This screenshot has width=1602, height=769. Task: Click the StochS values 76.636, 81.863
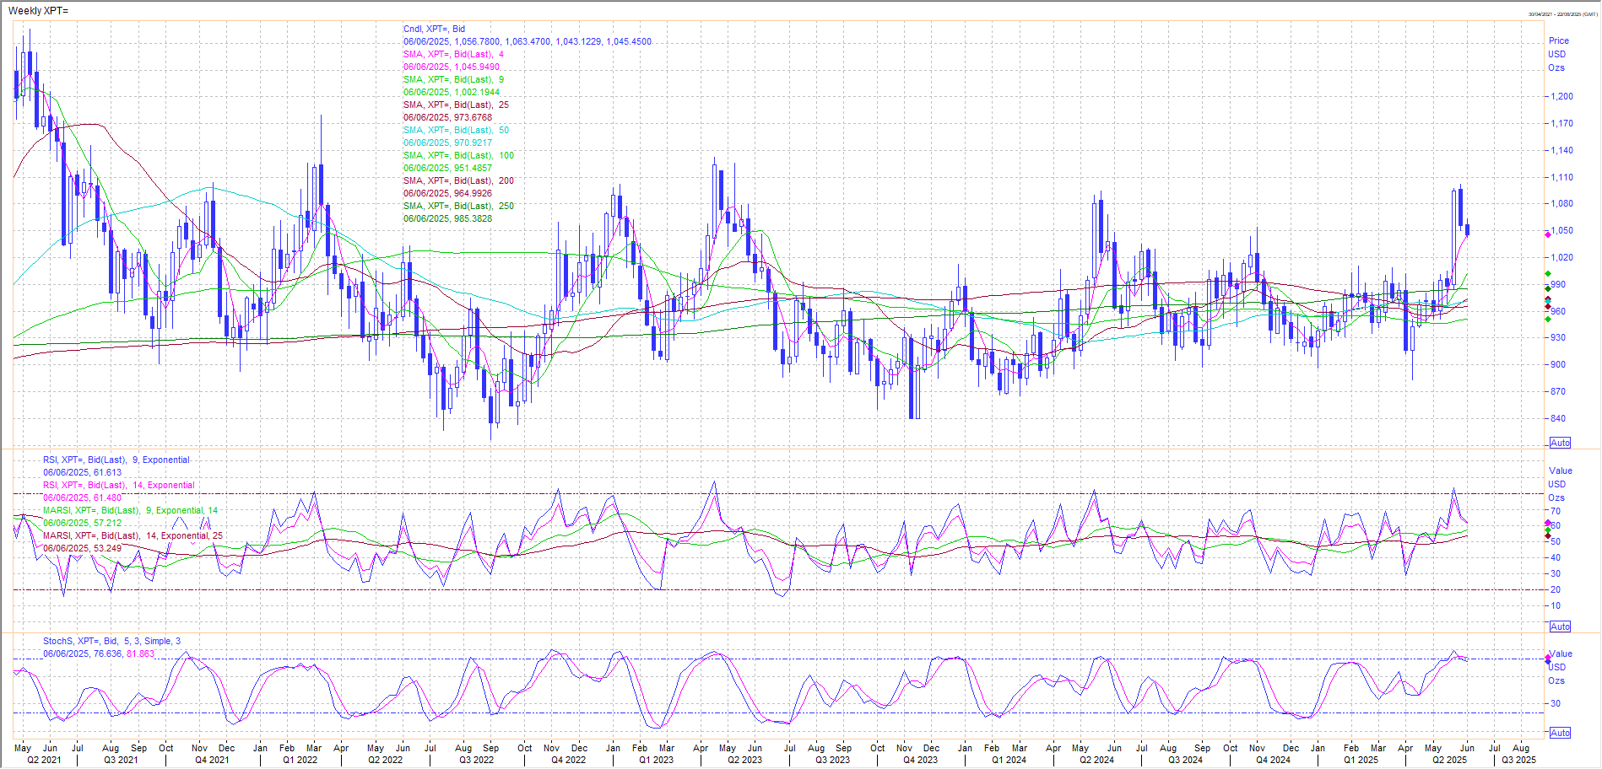[124, 653]
